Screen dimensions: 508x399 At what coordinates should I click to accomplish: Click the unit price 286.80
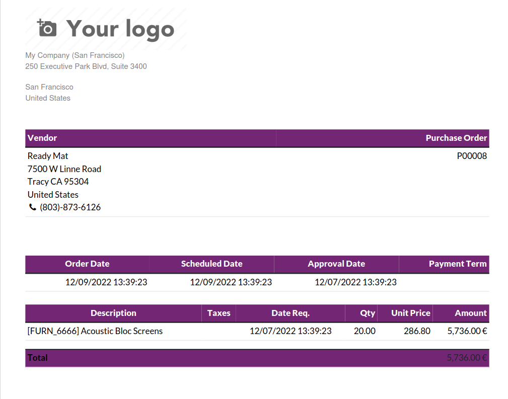pos(417,331)
